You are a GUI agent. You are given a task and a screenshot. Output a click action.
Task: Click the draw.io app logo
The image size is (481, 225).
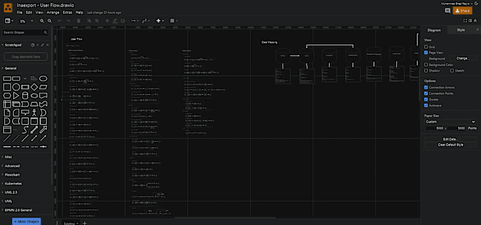(x=8, y=8)
